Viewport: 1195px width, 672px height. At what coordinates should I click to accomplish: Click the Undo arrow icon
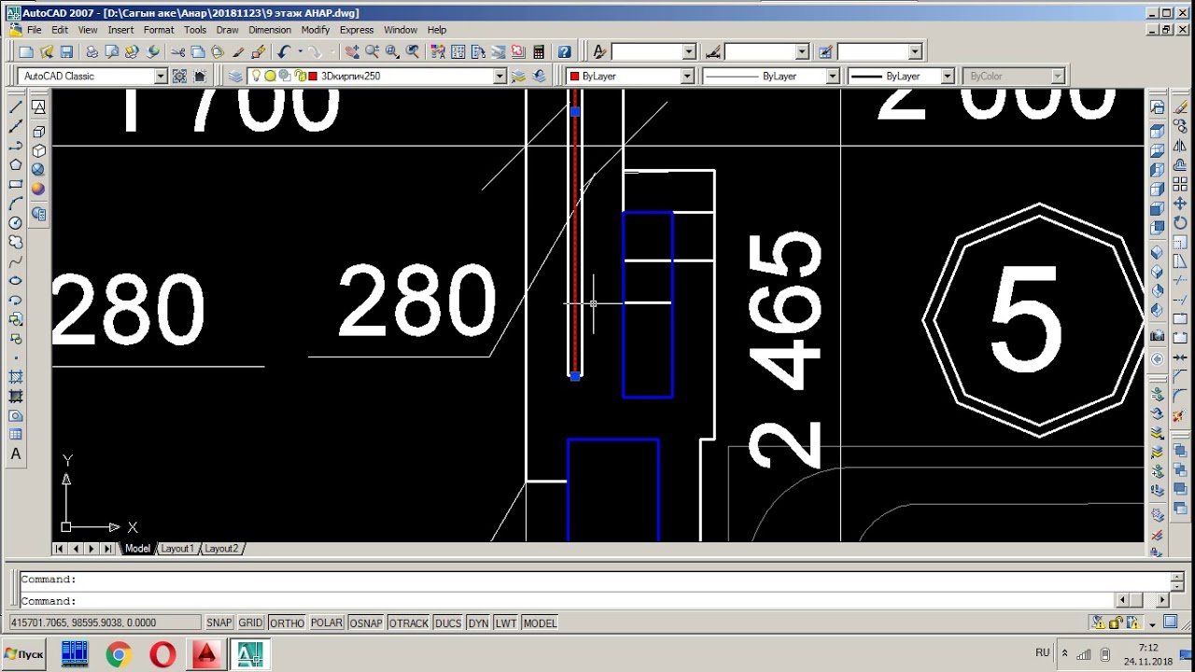tap(285, 52)
